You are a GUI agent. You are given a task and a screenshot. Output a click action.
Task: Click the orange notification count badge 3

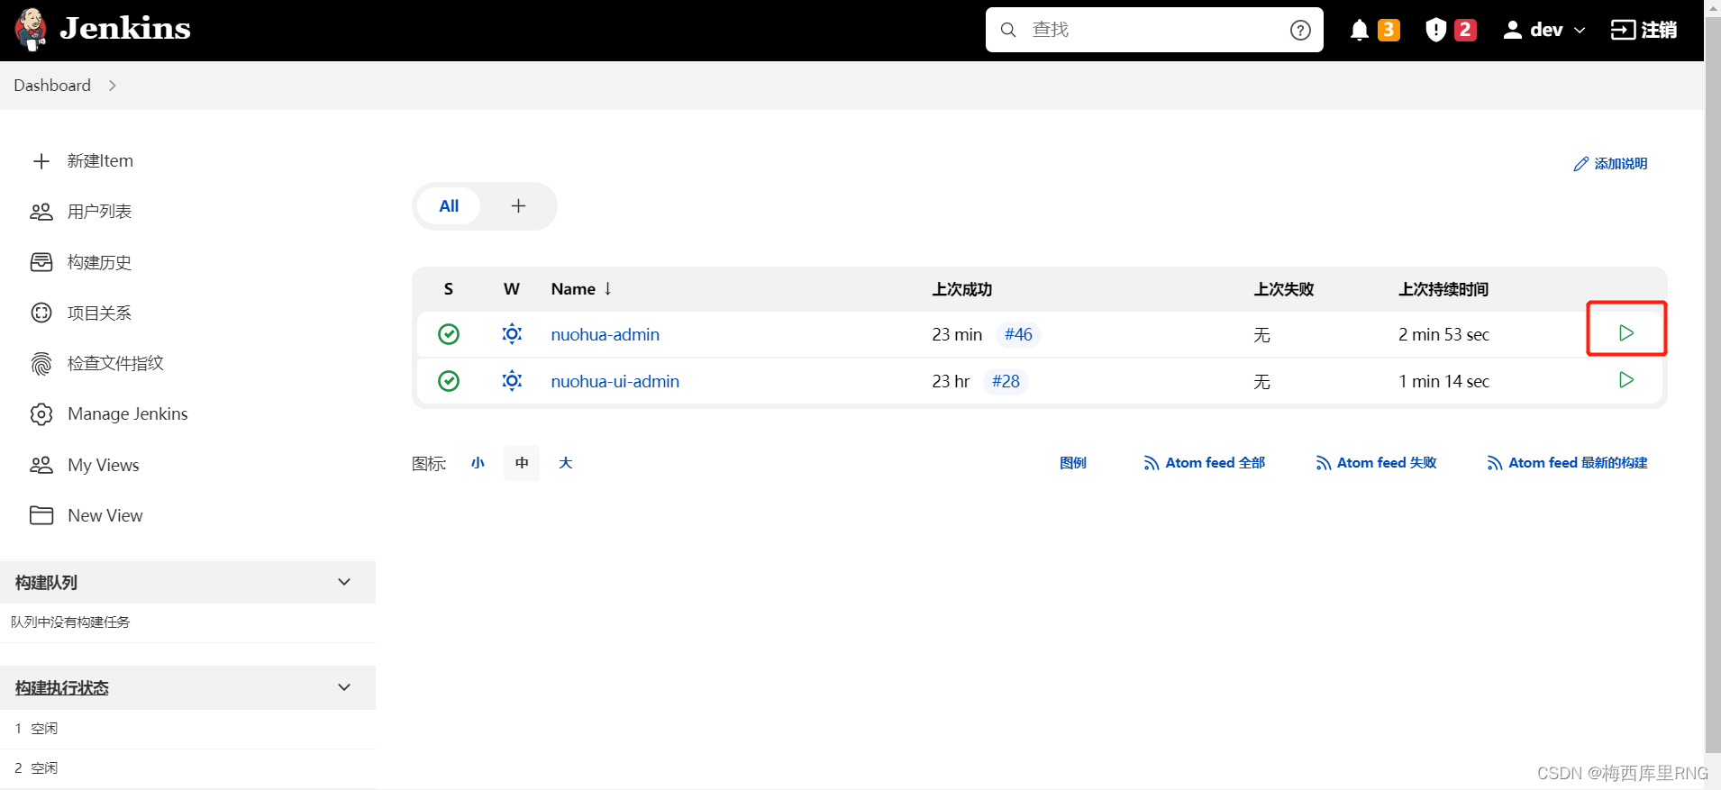tap(1389, 30)
